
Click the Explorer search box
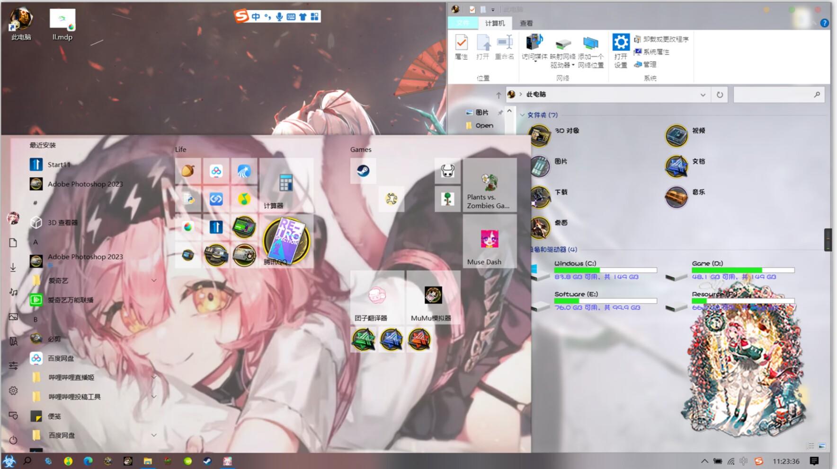coord(779,95)
